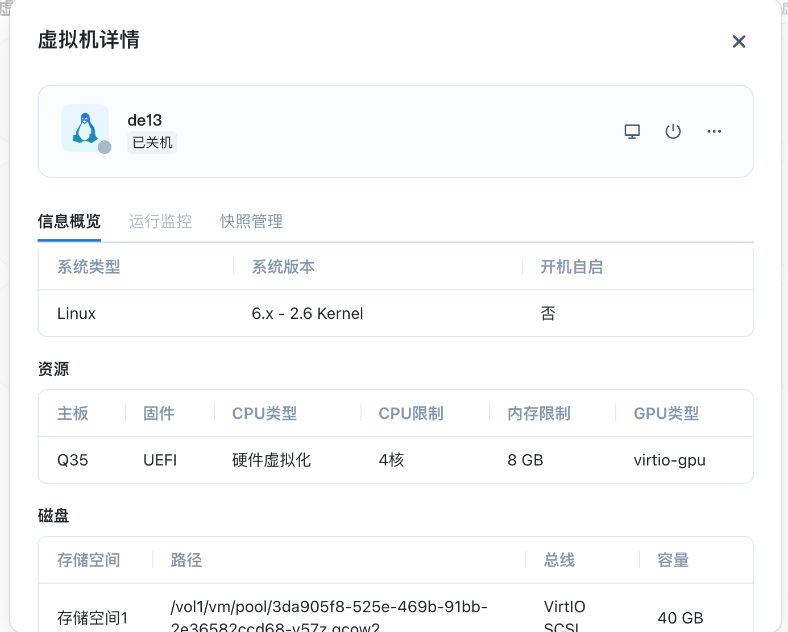Click the GPU类型 column header
The width and height of the screenshot is (788, 632).
click(666, 413)
